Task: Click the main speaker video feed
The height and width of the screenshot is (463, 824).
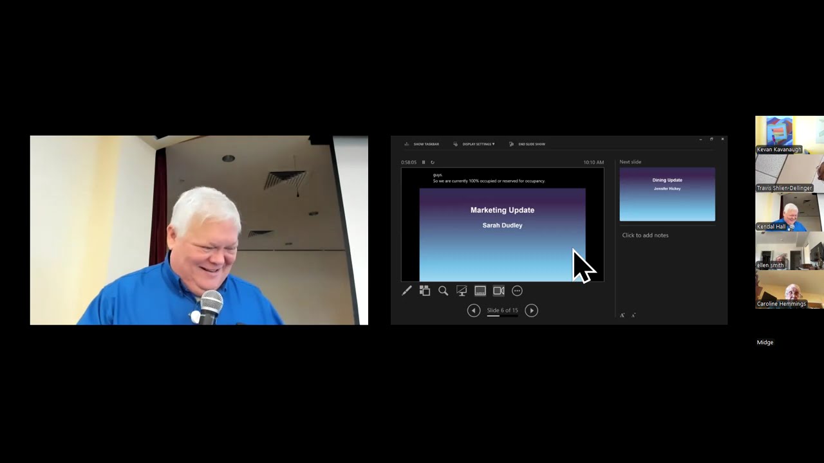Action: [x=199, y=230]
